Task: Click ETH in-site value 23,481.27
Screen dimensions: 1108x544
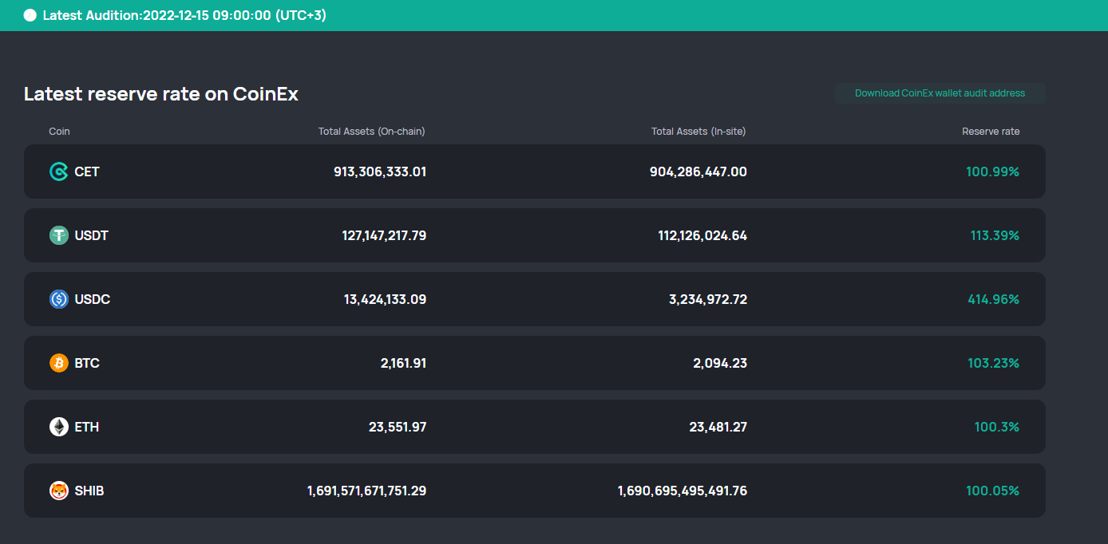Action: click(x=718, y=427)
